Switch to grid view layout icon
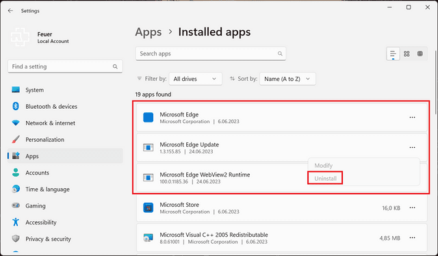Viewport: 438px width, 256px height. (x=407, y=53)
